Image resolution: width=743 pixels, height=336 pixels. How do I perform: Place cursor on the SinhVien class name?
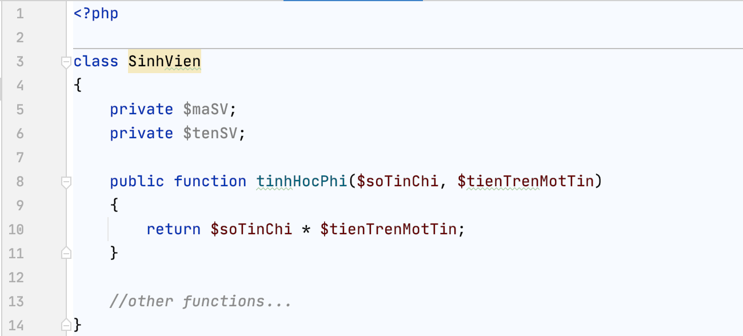165,62
